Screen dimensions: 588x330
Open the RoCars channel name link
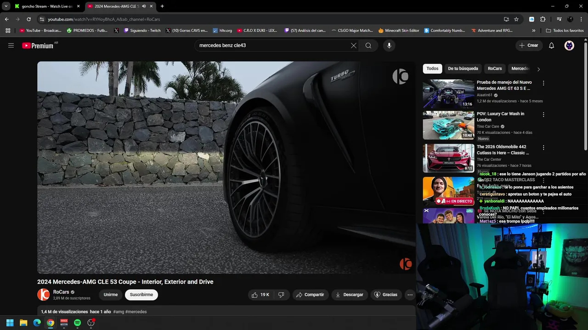61,292
